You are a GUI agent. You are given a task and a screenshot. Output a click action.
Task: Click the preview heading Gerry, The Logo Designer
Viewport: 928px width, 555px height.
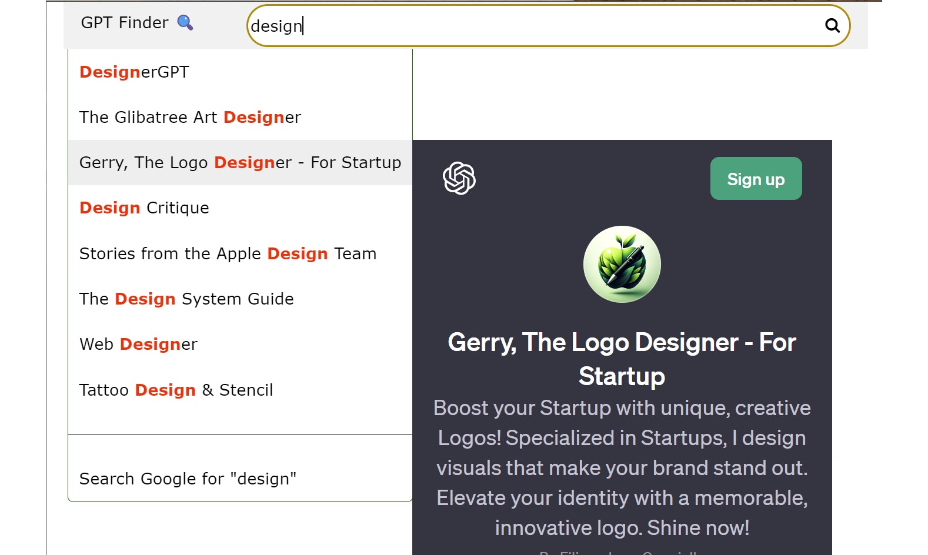622,359
